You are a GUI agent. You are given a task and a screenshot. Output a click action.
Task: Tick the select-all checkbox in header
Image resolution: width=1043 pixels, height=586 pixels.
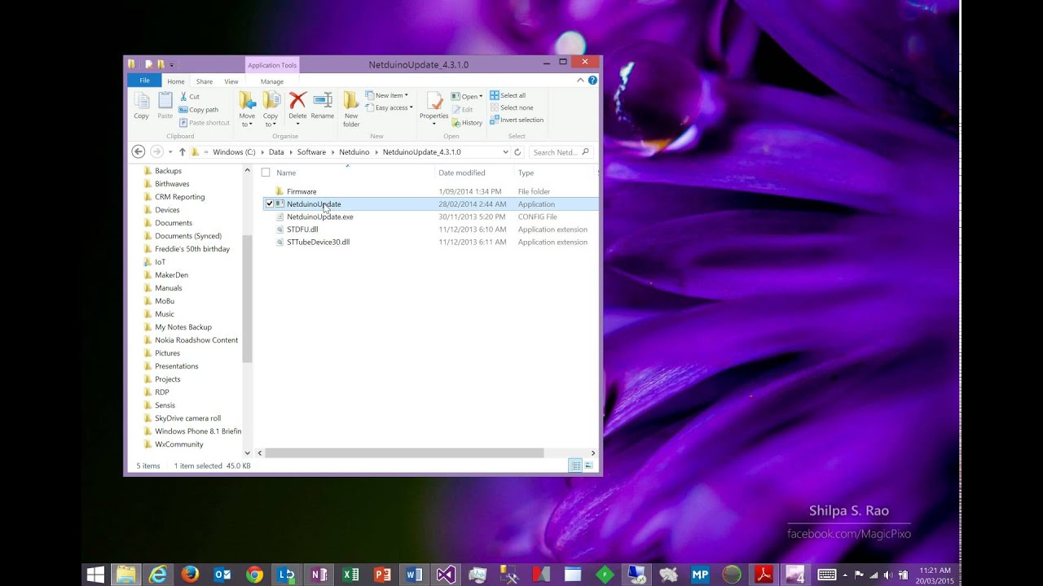pos(266,173)
